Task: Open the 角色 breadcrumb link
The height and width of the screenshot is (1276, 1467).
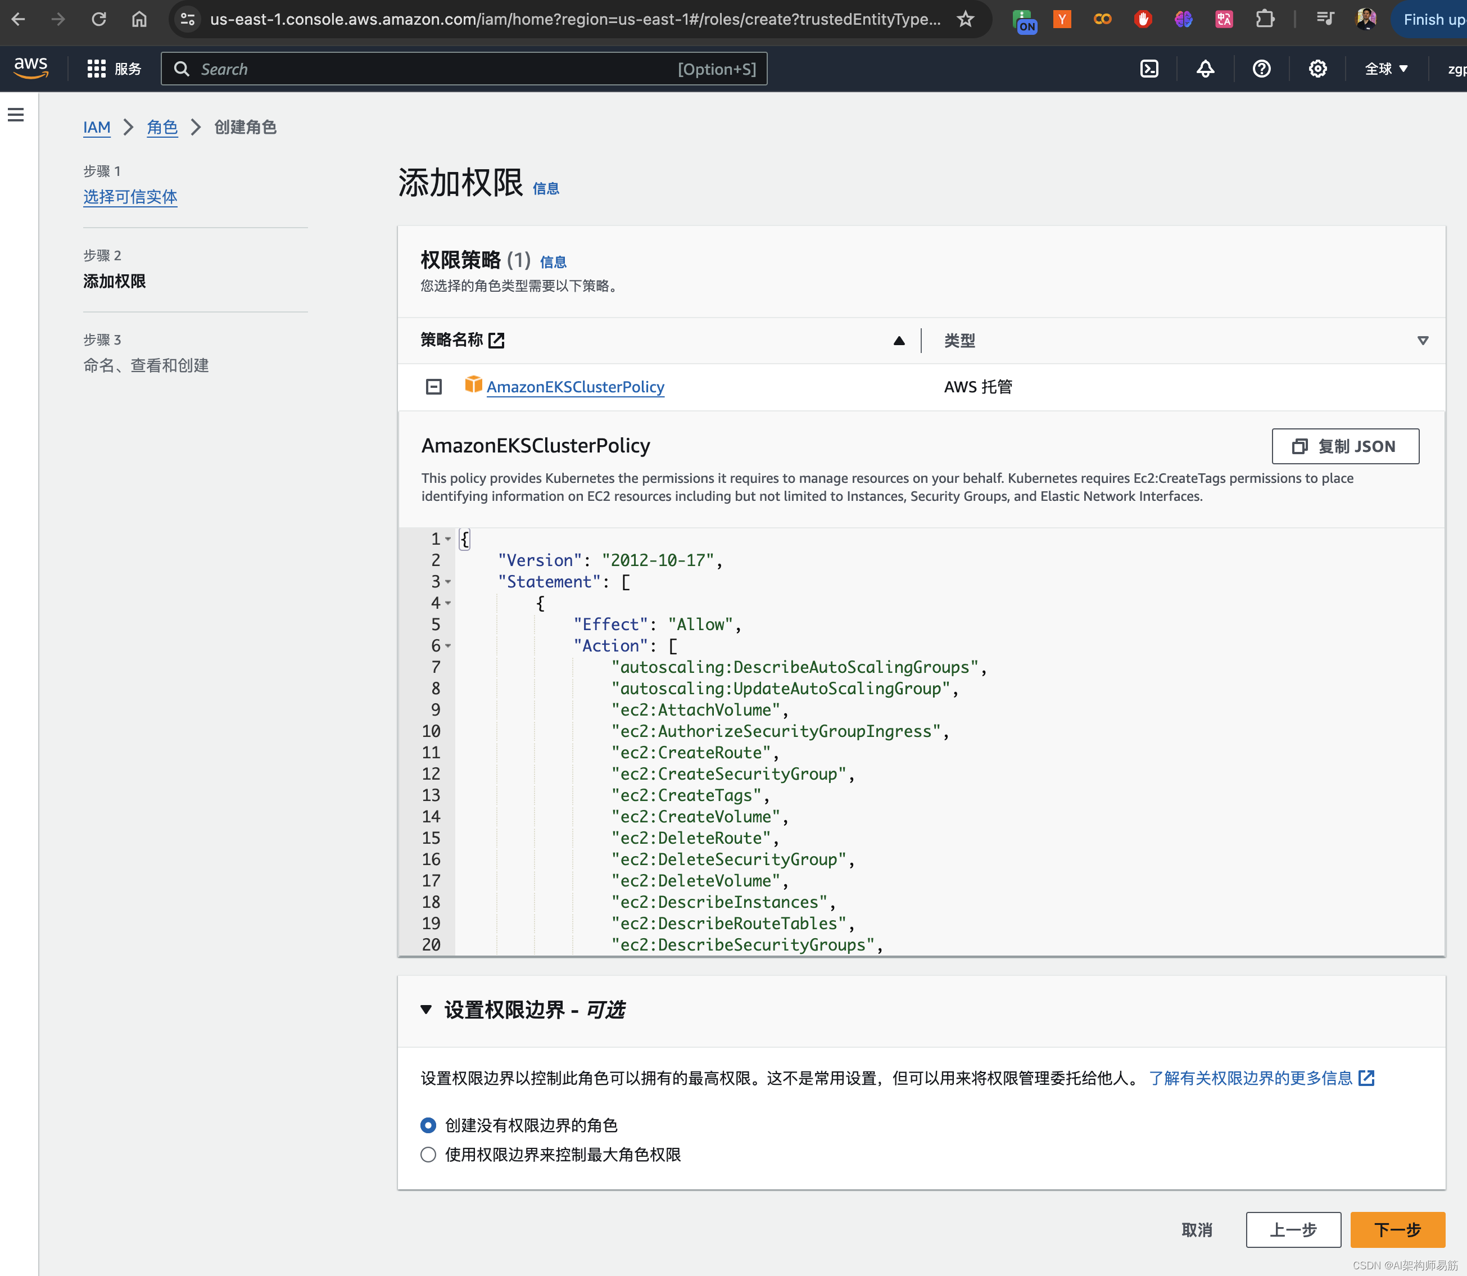Action: click(162, 126)
